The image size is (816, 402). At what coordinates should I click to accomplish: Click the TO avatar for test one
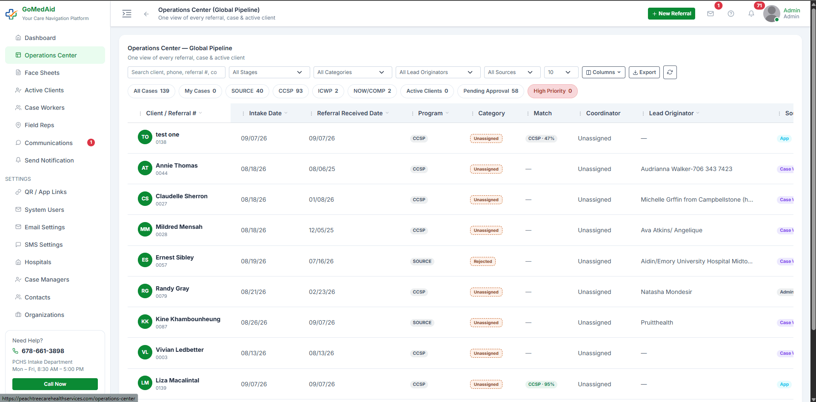click(x=145, y=137)
